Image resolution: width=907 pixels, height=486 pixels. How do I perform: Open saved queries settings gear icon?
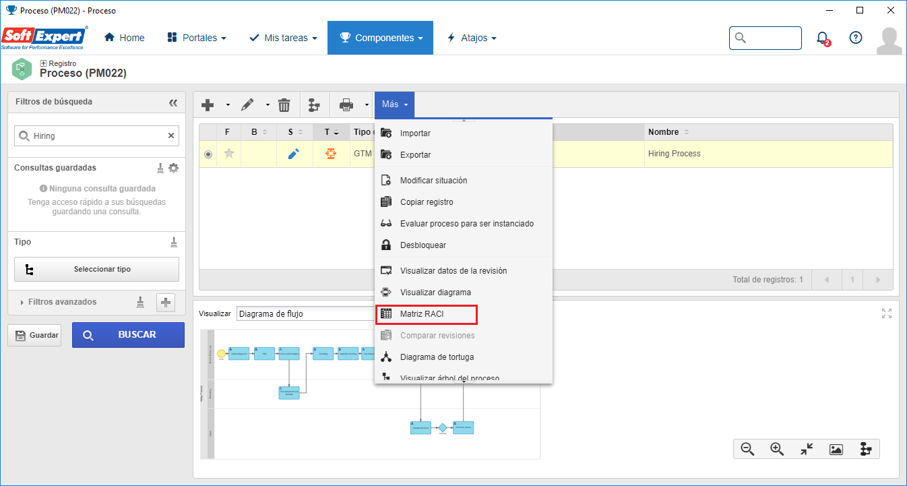click(x=174, y=168)
